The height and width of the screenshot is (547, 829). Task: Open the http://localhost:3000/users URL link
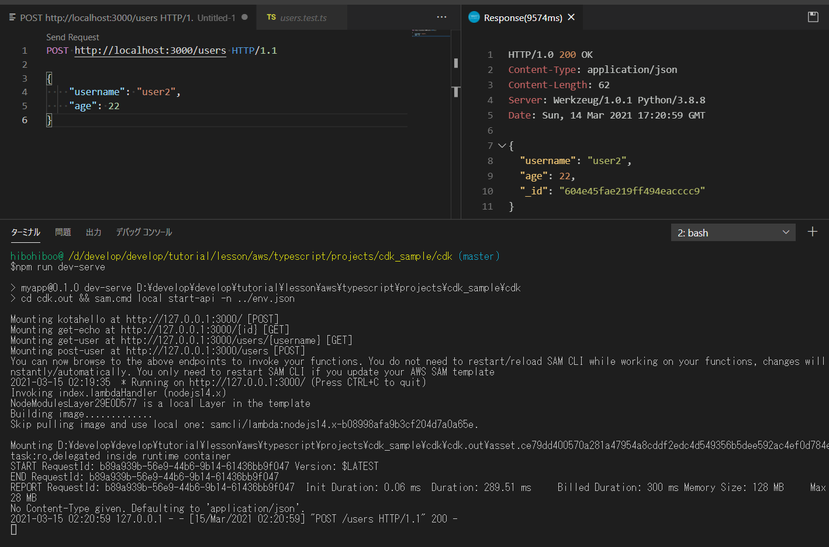pyautogui.click(x=150, y=51)
